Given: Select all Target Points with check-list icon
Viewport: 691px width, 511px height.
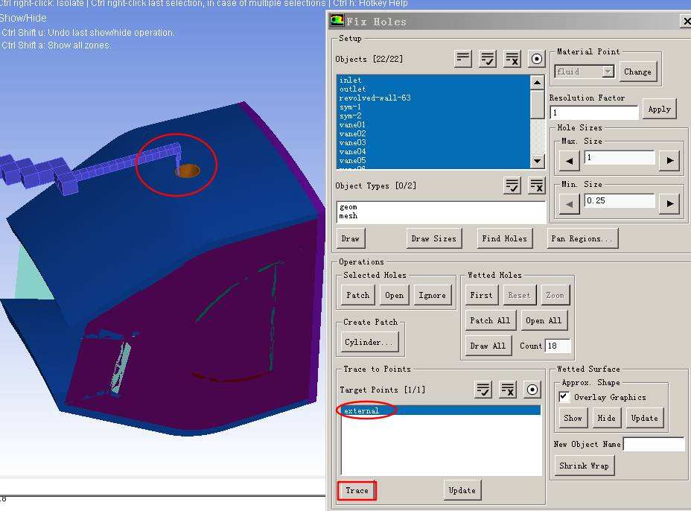Looking at the screenshot, I should pos(483,390).
